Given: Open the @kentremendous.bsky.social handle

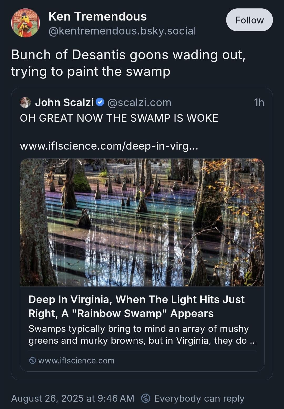Looking at the screenshot, I should (122, 31).
